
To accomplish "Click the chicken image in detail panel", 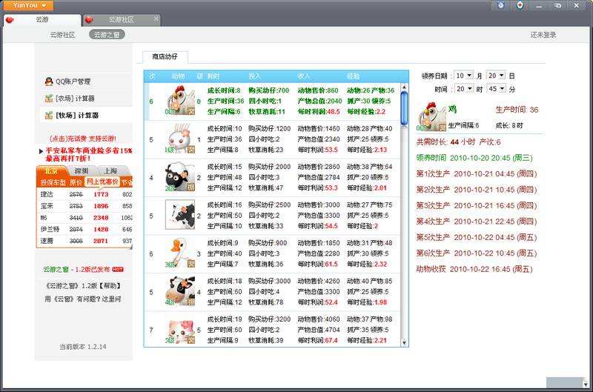I will (431, 116).
